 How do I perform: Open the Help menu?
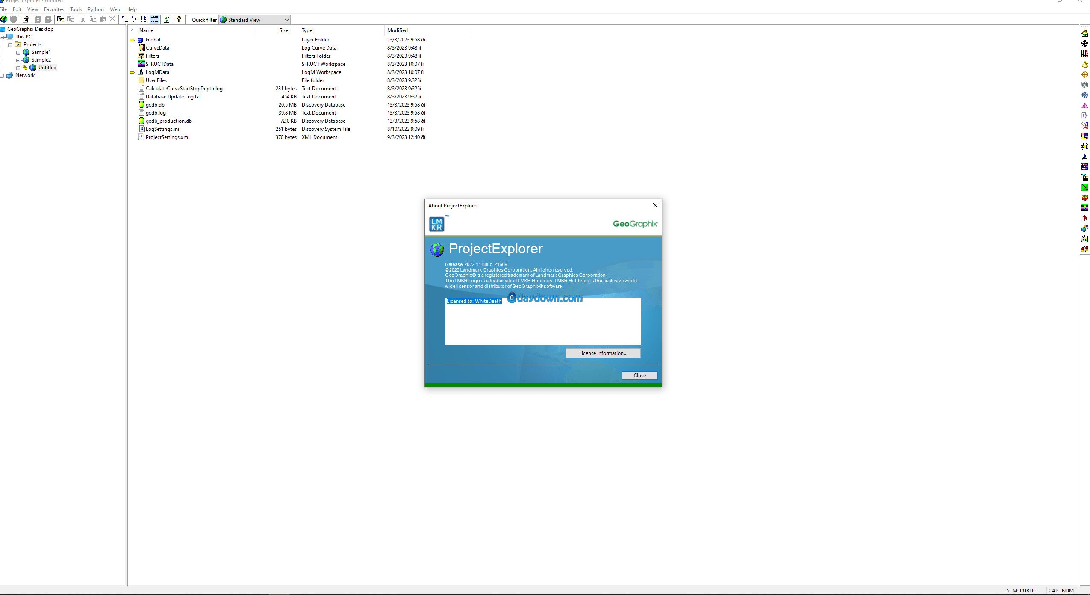(x=131, y=9)
